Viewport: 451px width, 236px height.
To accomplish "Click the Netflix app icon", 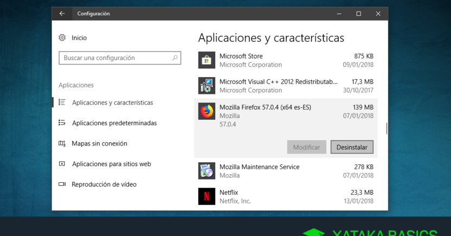I will [x=207, y=196].
